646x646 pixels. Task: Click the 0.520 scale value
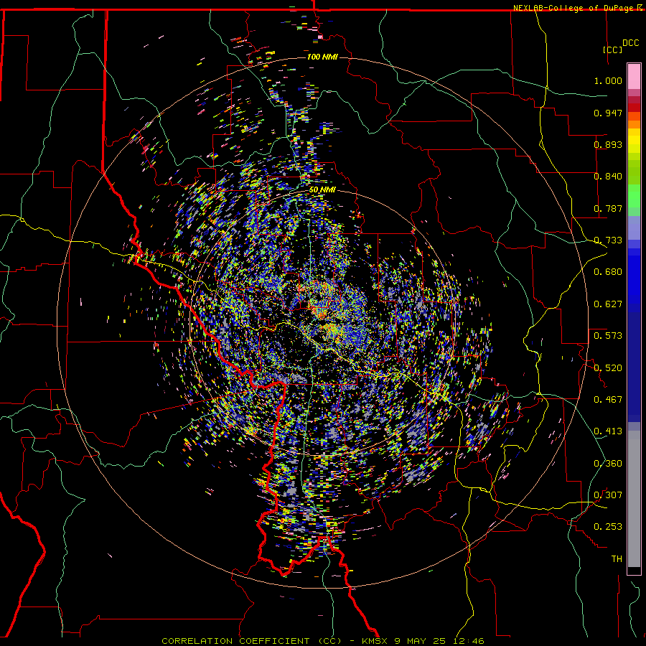tap(608, 368)
